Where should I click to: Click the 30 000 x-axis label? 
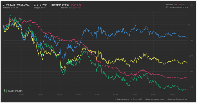[59, 95]
